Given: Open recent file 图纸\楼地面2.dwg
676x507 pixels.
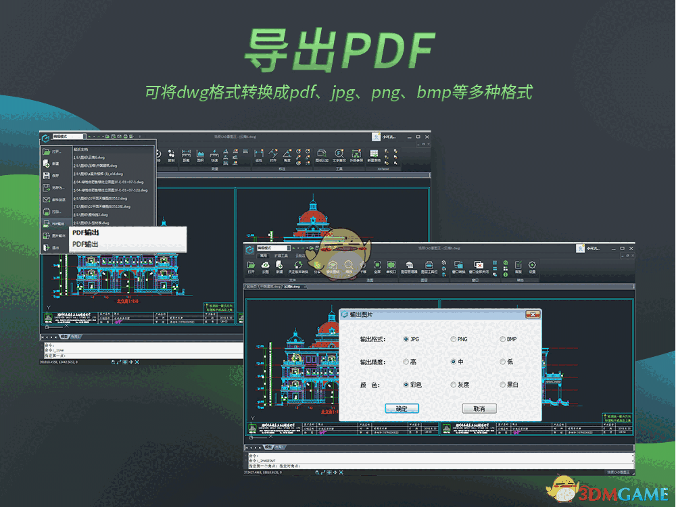Looking at the screenshot, I should tap(91, 215).
